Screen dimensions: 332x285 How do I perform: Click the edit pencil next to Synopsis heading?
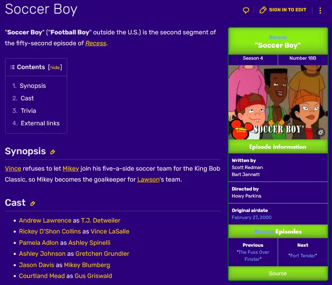(x=53, y=152)
